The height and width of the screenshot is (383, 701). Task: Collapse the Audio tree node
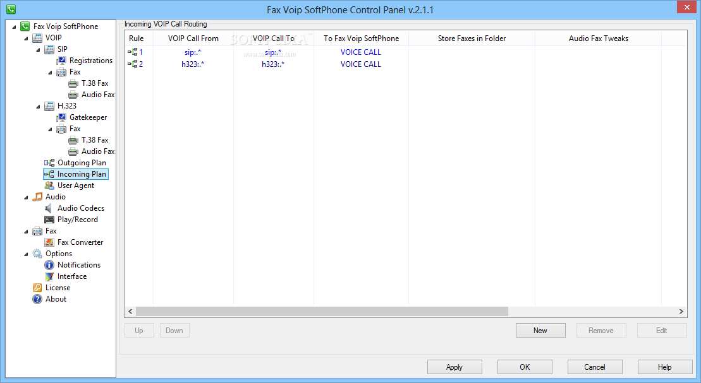(x=26, y=197)
